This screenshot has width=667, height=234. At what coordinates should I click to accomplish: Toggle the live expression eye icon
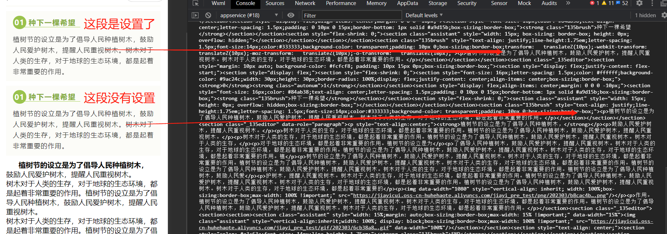pyautogui.click(x=291, y=15)
